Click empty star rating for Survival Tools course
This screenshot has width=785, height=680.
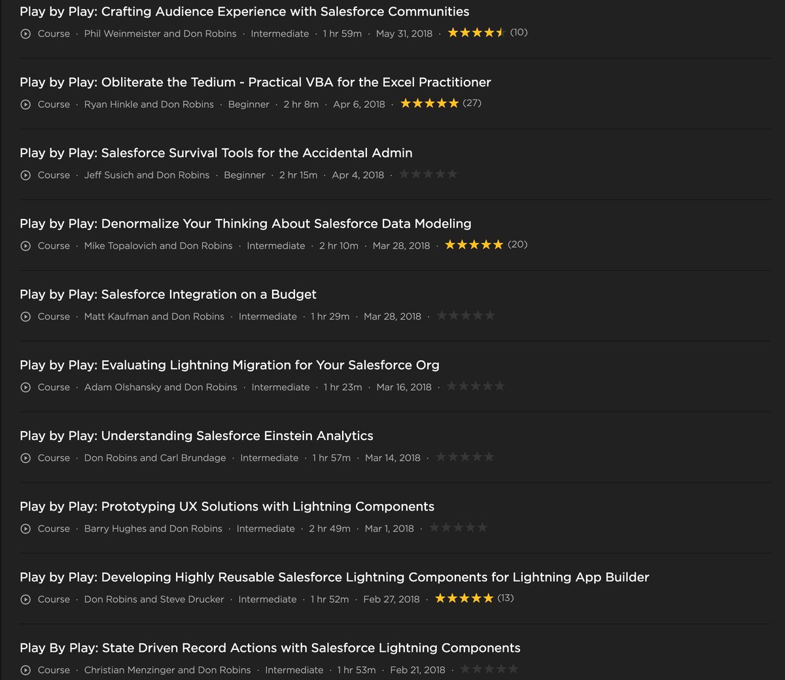(428, 174)
